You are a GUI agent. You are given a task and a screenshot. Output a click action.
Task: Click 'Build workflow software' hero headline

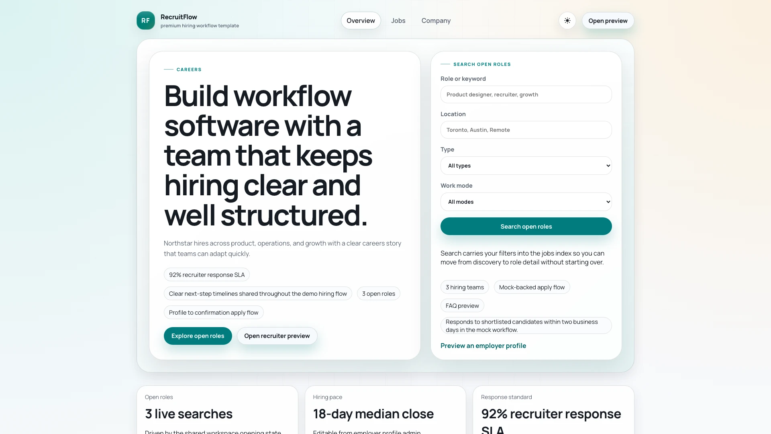[268, 156]
